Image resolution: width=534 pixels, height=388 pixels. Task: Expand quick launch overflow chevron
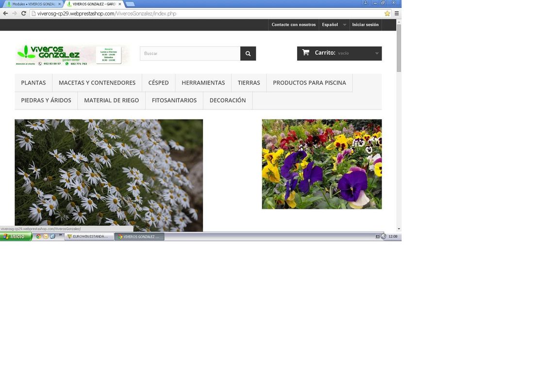point(60,235)
